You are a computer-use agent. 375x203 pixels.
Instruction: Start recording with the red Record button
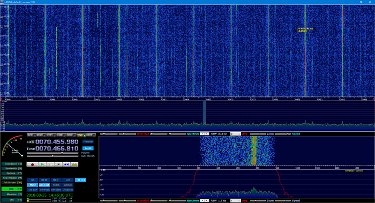32,164
